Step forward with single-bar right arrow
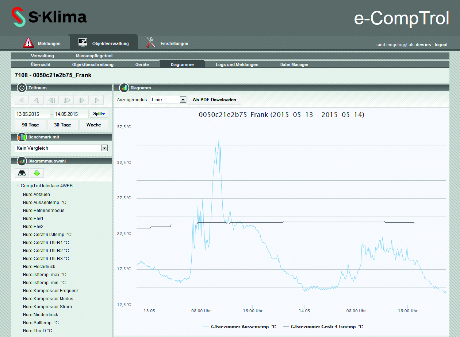460x337 pixels. click(82, 100)
